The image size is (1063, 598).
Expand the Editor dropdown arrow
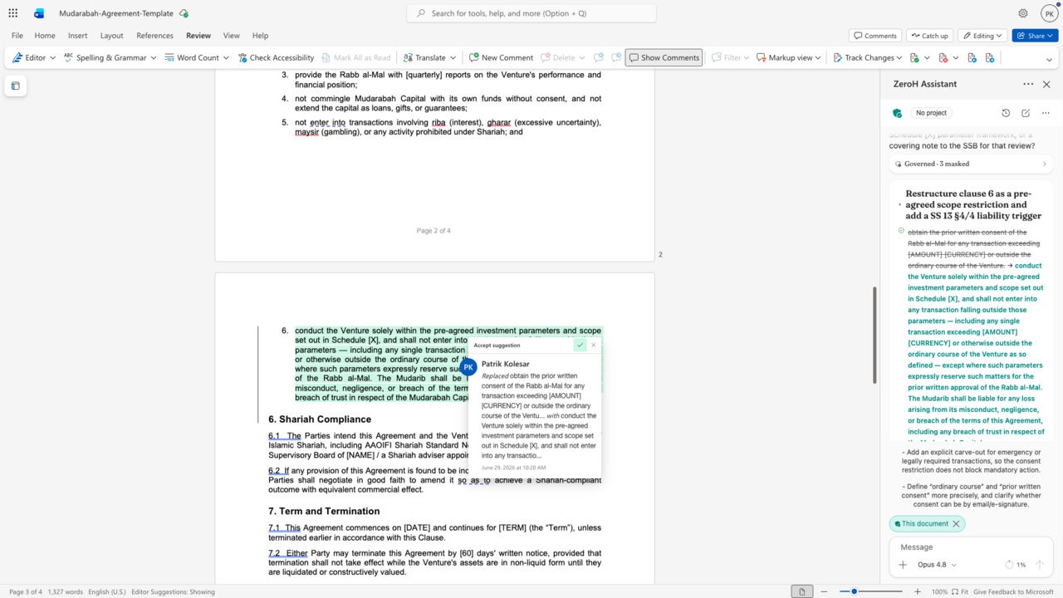coord(53,57)
